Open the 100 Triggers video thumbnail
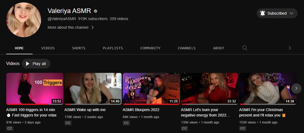 [35, 89]
